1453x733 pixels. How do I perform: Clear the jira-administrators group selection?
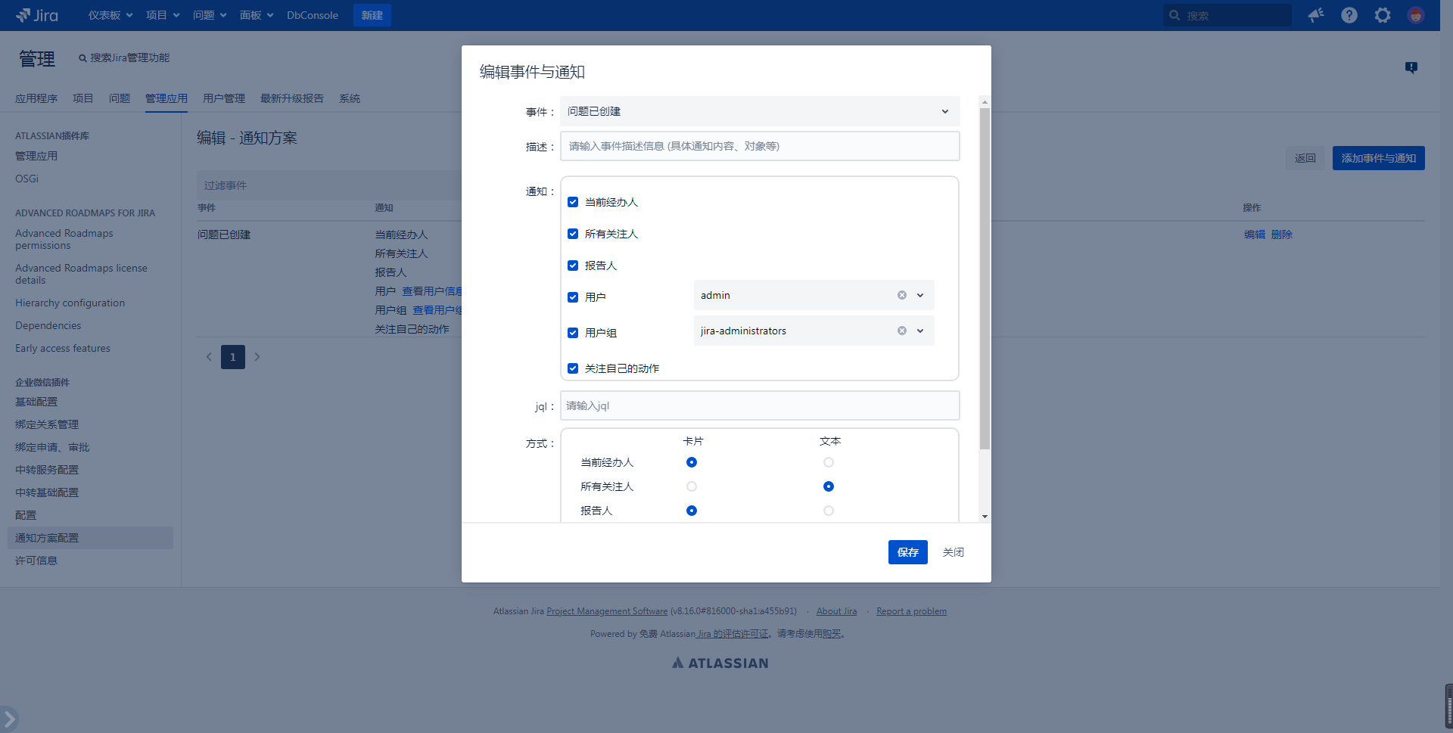tap(902, 331)
